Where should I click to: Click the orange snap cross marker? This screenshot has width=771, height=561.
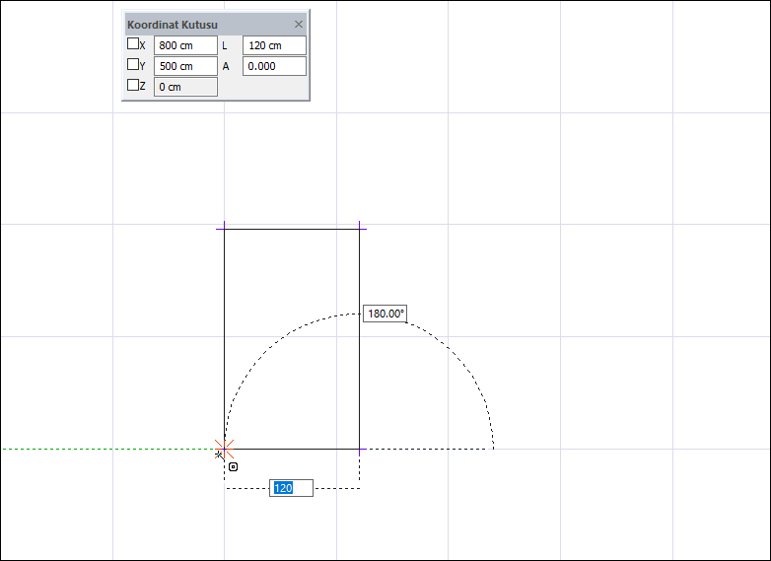[224, 450]
